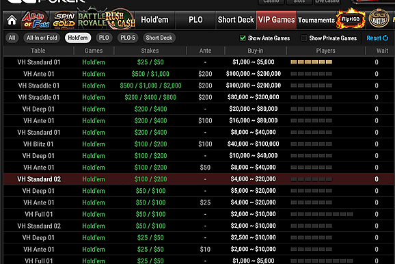
Task: Select the table with $10 ante
Action: click(x=198, y=249)
